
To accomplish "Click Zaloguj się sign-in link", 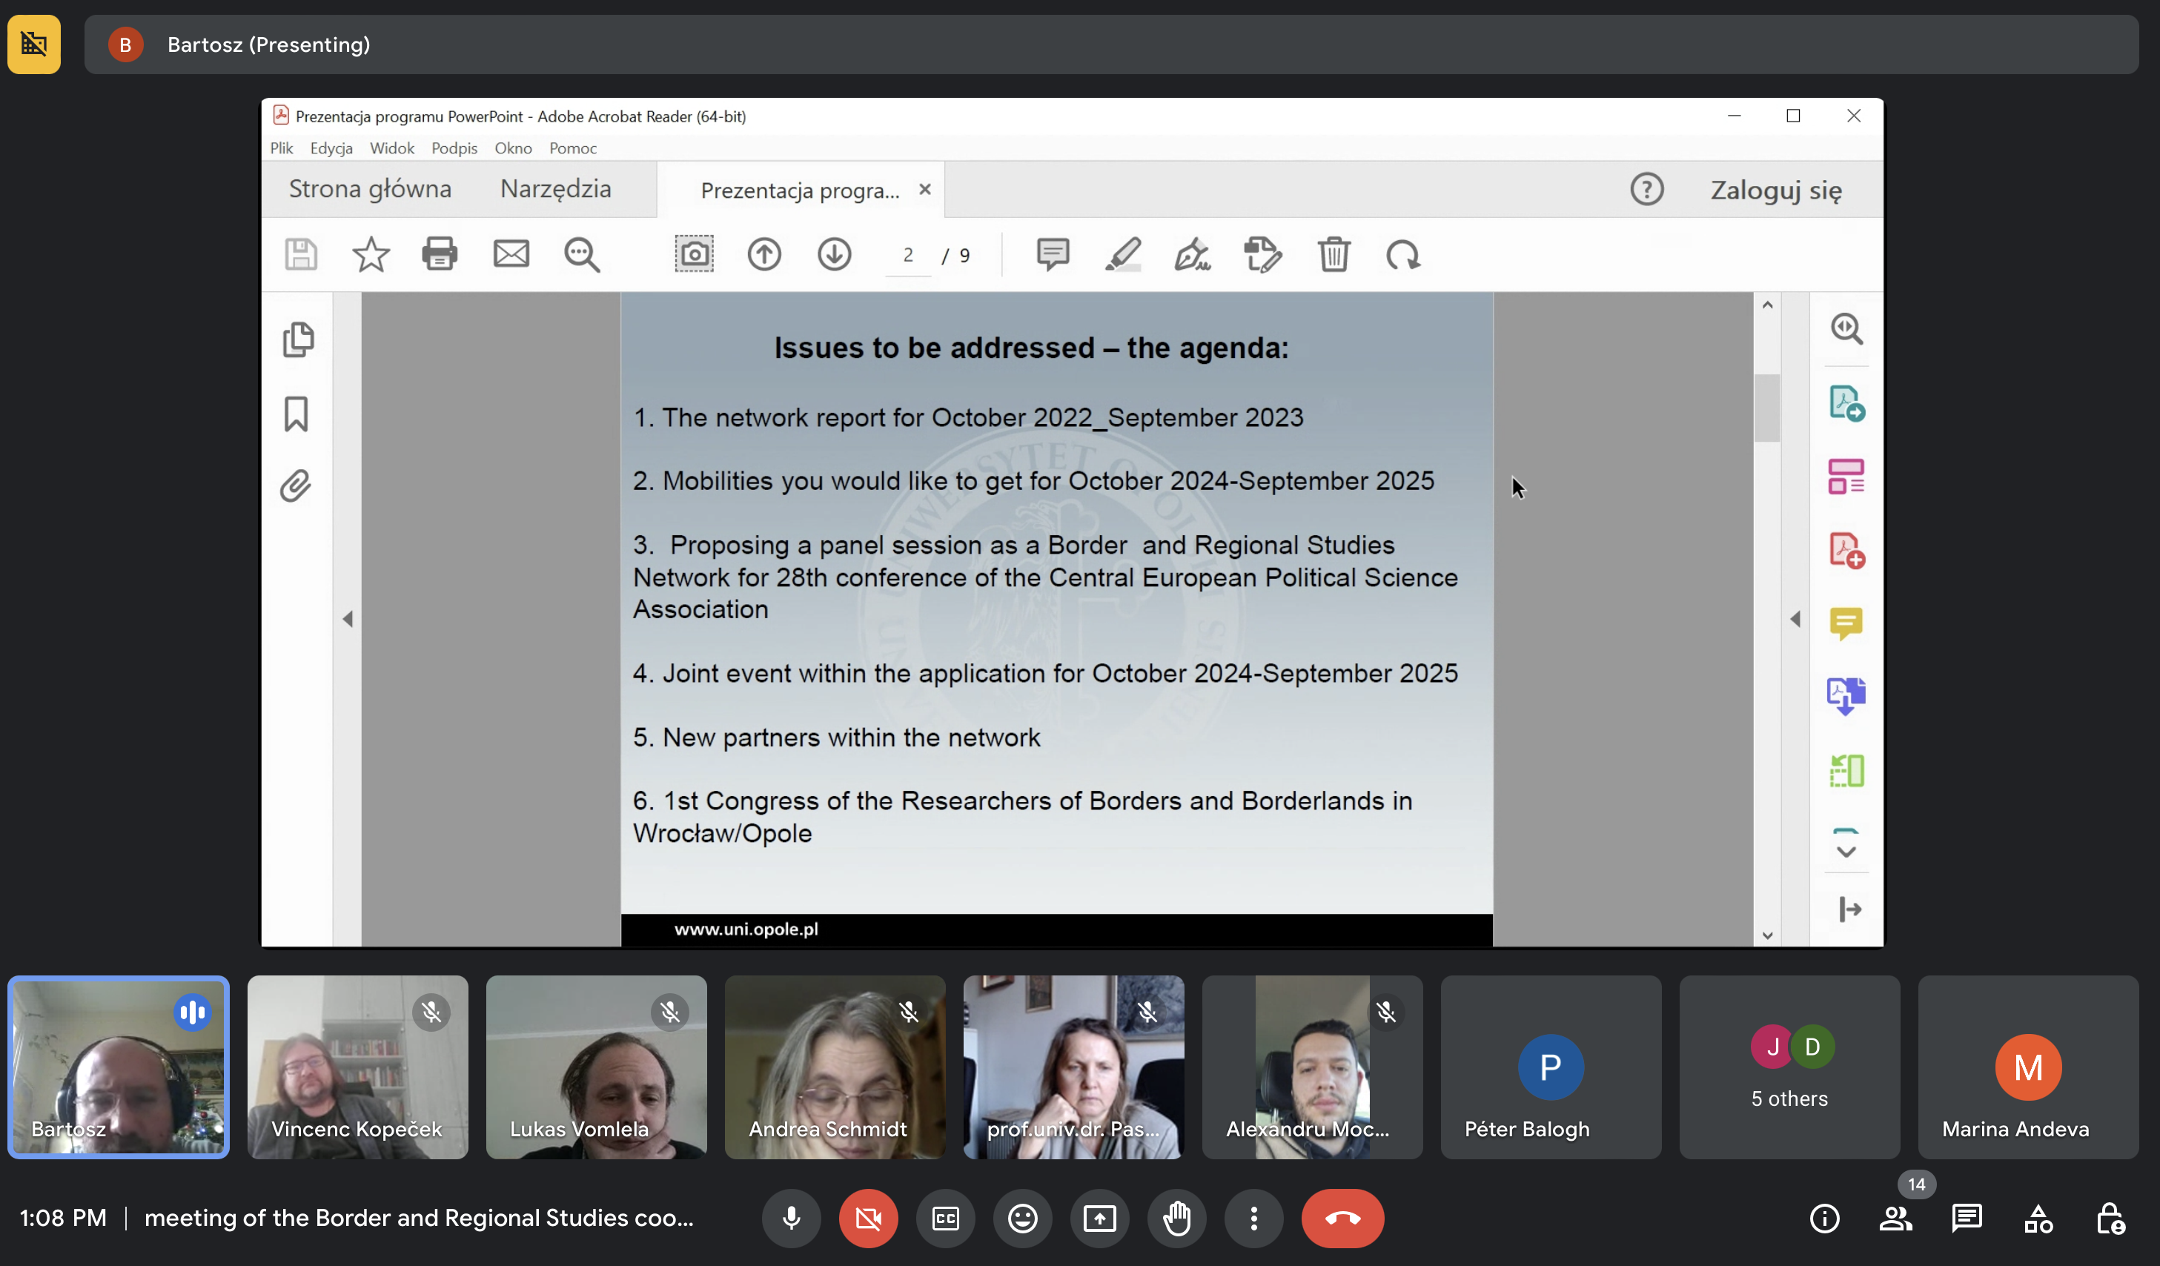I will [x=1776, y=190].
